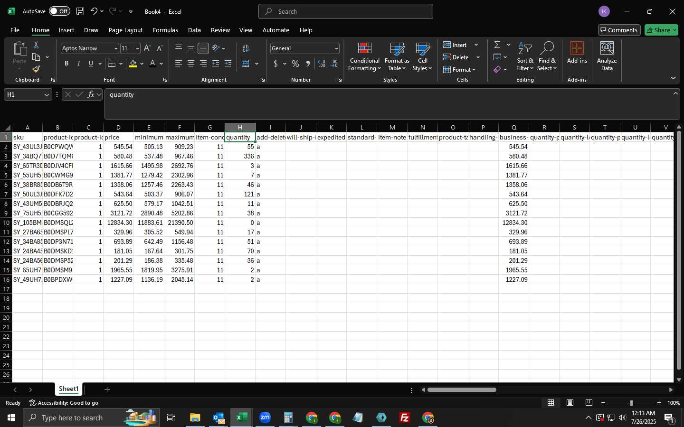The width and height of the screenshot is (684, 427).
Task: Click the Analyze Data icon
Action: point(607,56)
